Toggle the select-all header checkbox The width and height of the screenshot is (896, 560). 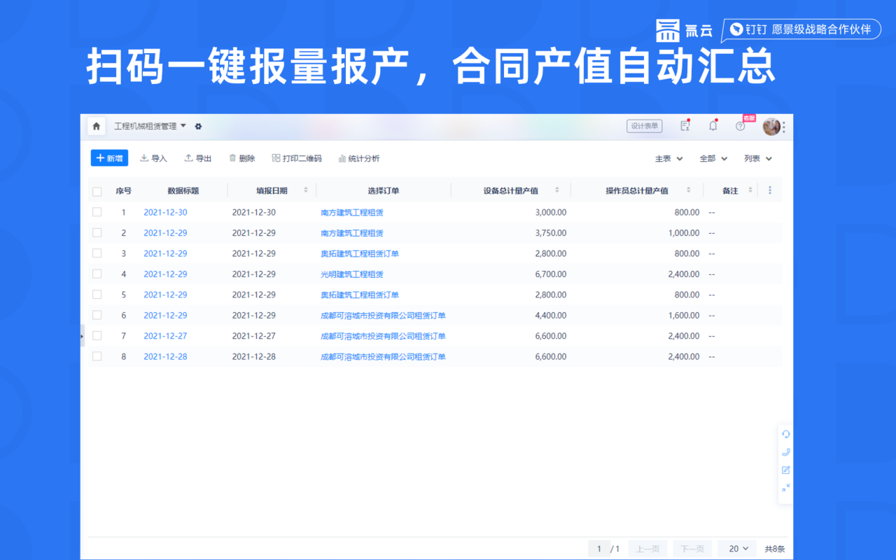click(x=97, y=191)
